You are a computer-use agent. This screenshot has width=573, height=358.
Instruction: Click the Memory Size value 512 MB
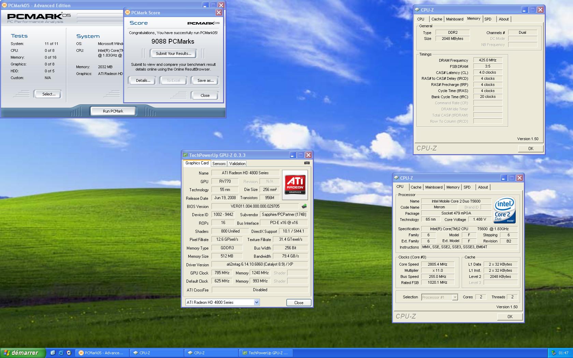click(x=227, y=256)
